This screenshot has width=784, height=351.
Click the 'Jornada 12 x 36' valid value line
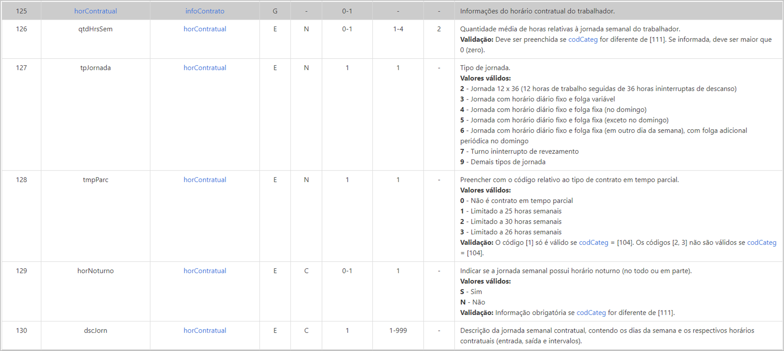pyautogui.click(x=598, y=89)
